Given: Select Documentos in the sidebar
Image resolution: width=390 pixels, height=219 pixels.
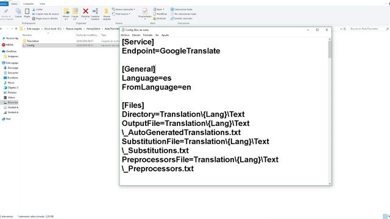Looking at the screenshot, I should (x=11, y=73).
